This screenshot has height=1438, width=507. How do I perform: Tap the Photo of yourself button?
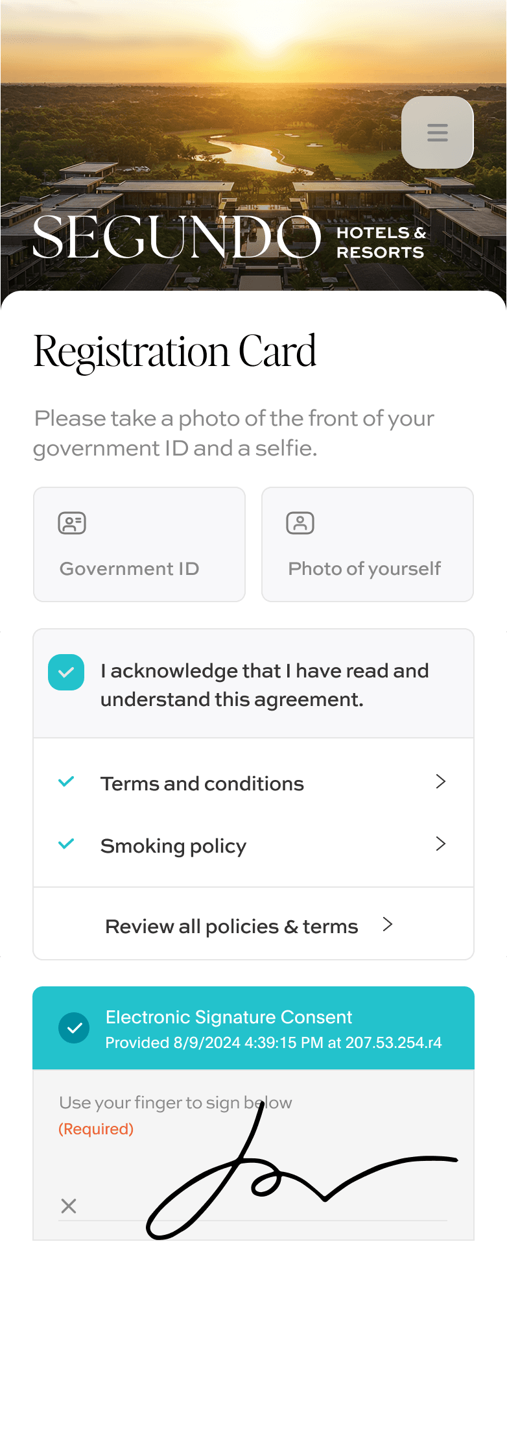pos(368,544)
